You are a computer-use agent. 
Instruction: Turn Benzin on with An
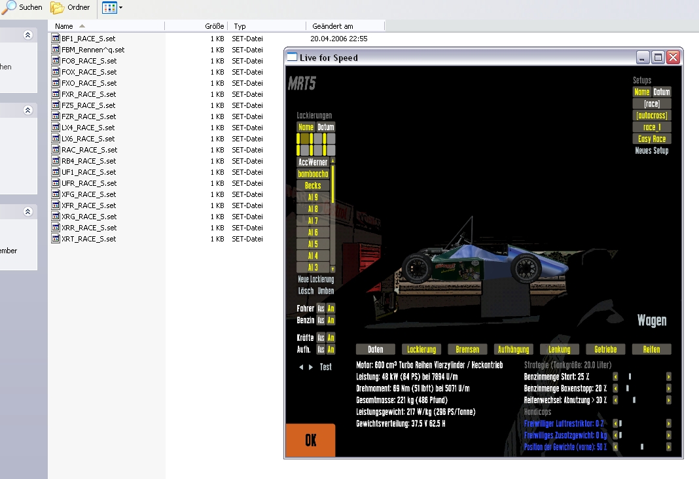[x=331, y=320]
